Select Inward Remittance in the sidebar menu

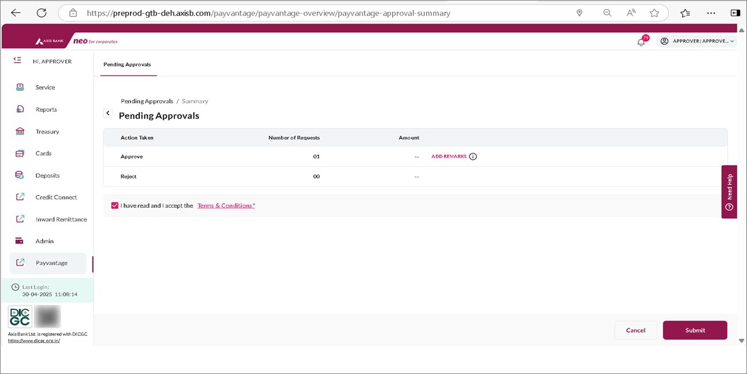coord(61,219)
